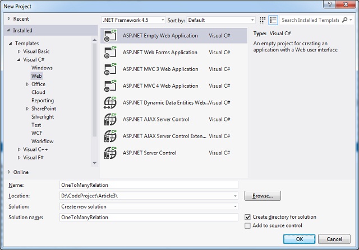The height and width of the screenshot is (250, 359).
Task: Click the Dynamic Data Entities Web template icon
Action: point(111,102)
